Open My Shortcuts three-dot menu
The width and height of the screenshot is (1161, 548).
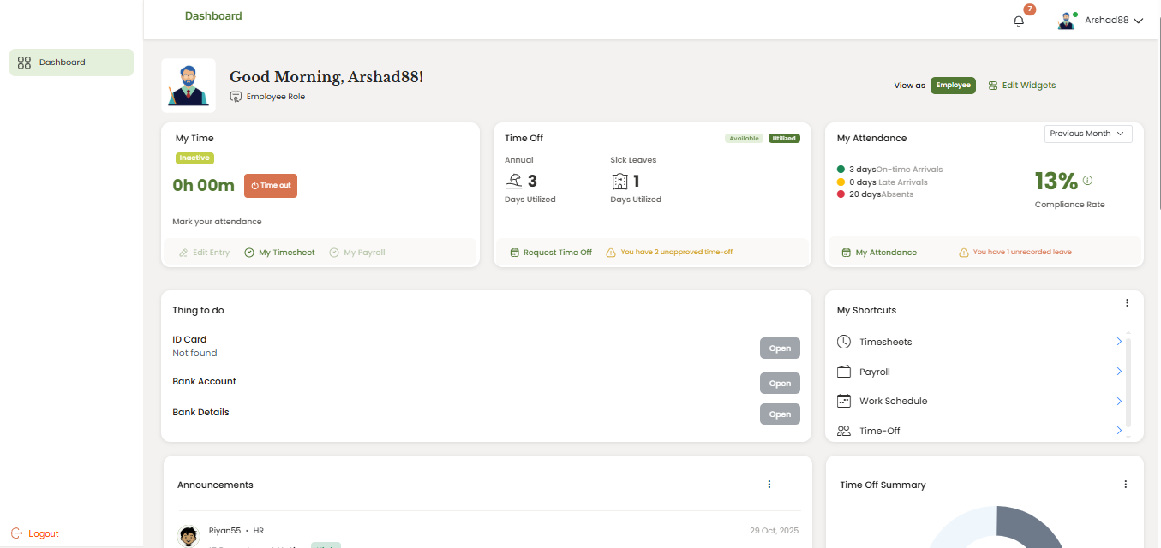click(x=1127, y=303)
